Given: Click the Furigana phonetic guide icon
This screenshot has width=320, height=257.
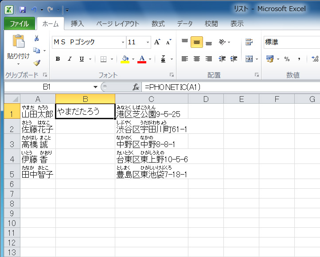Looking at the screenshot, I should click(164, 59).
